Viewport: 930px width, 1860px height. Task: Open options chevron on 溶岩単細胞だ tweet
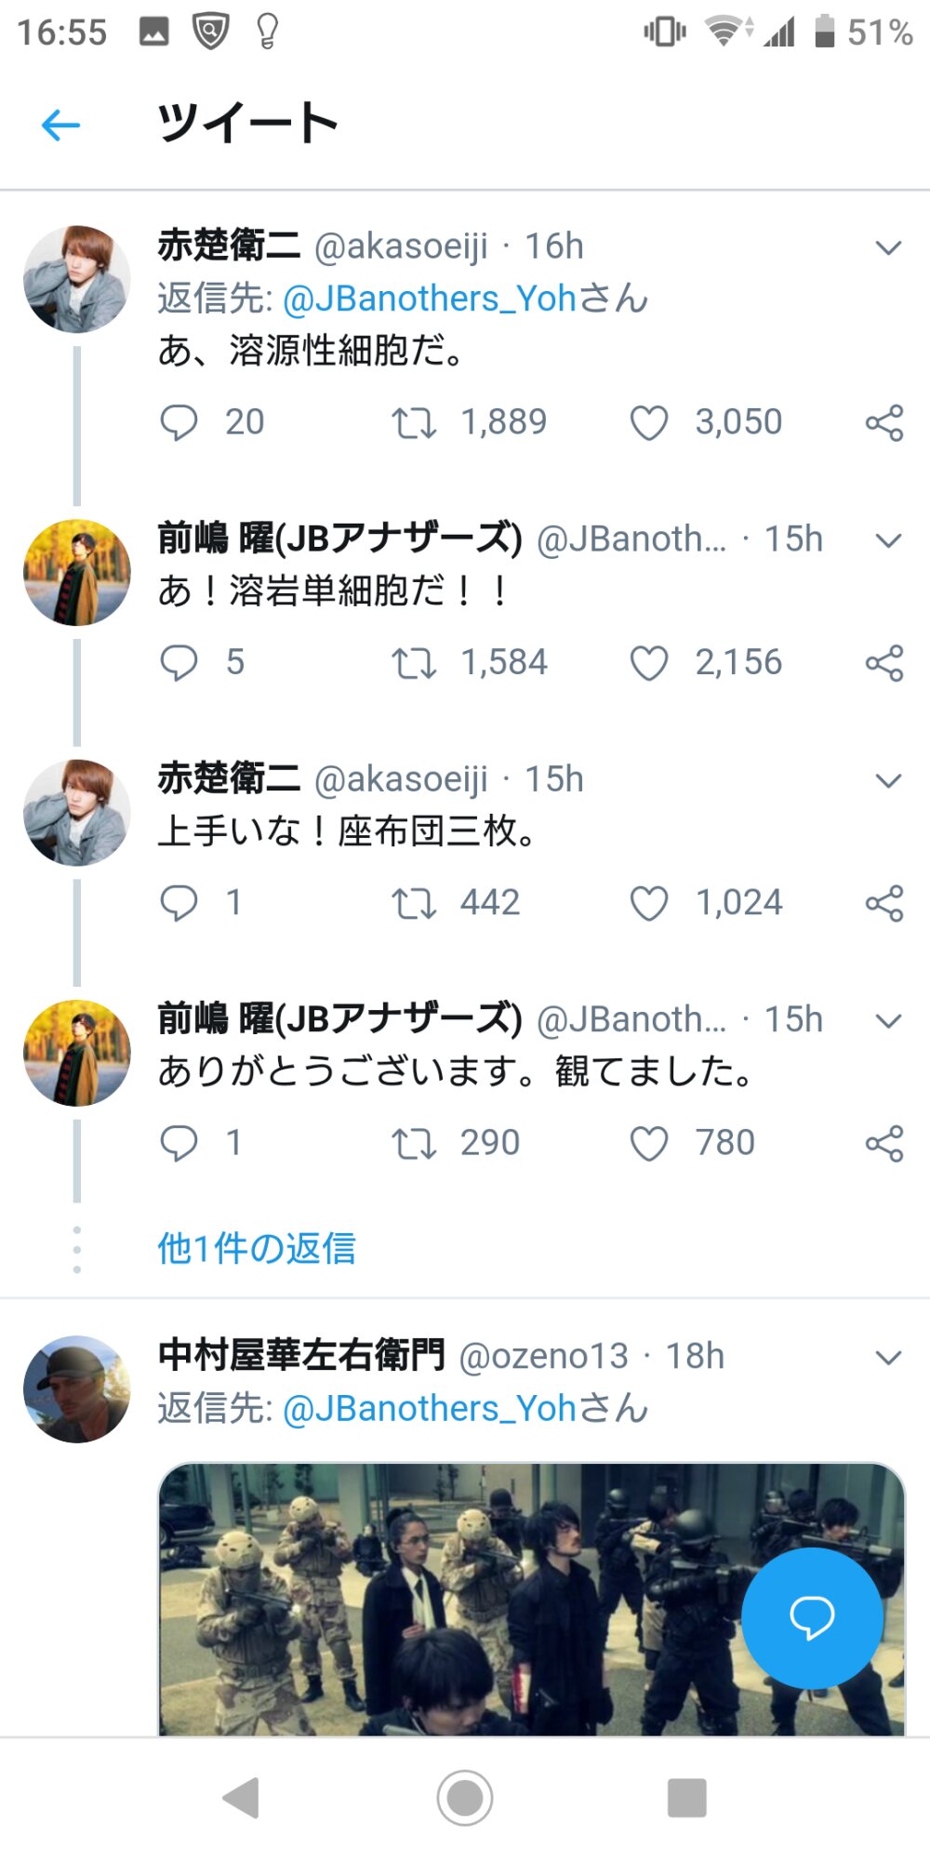pyautogui.click(x=888, y=540)
